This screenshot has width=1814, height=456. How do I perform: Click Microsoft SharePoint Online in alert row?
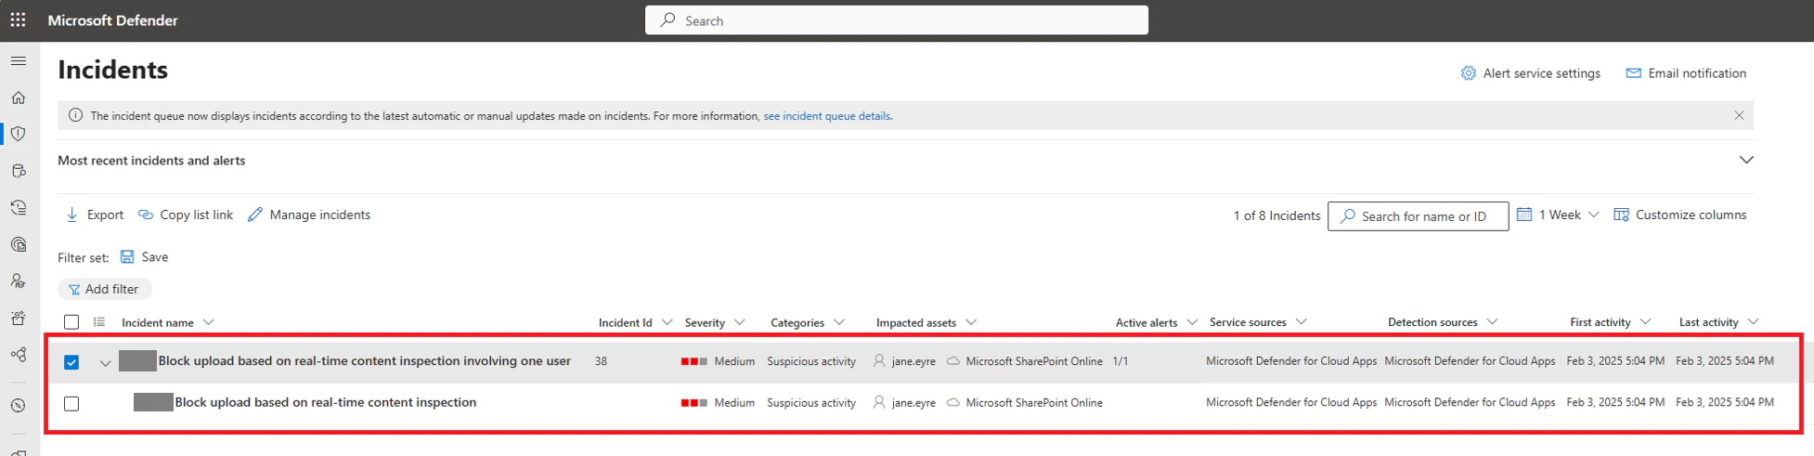(1034, 403)
